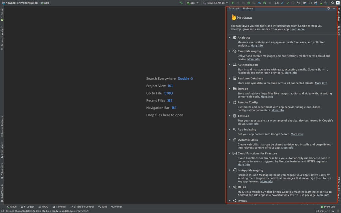Switch to the Assistant tab
This screenshot has height=213, width=341.
(x=234, y=8)
